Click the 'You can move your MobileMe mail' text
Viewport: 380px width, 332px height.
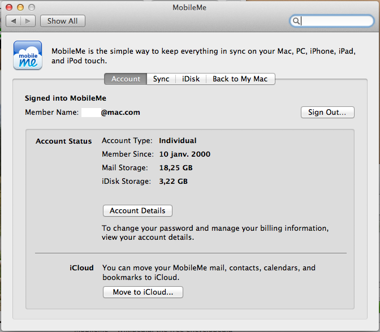(209, 273)
